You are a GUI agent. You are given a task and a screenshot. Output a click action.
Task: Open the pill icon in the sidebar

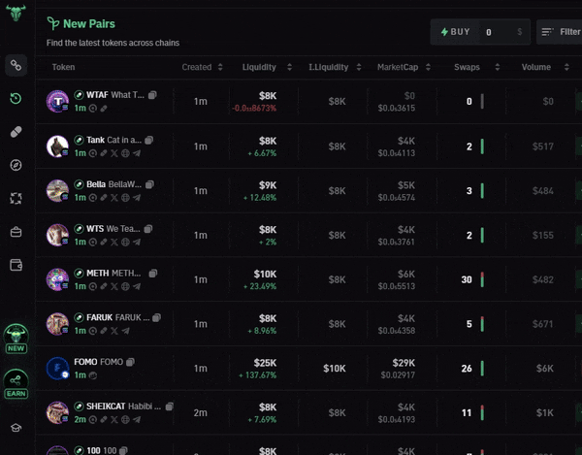pyautogui.click(x=16, y=132)
